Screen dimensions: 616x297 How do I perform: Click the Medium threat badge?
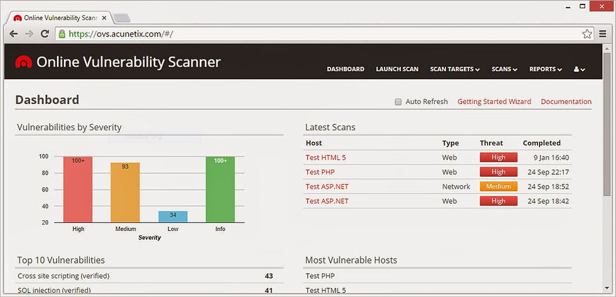click(x=498, y=186)
